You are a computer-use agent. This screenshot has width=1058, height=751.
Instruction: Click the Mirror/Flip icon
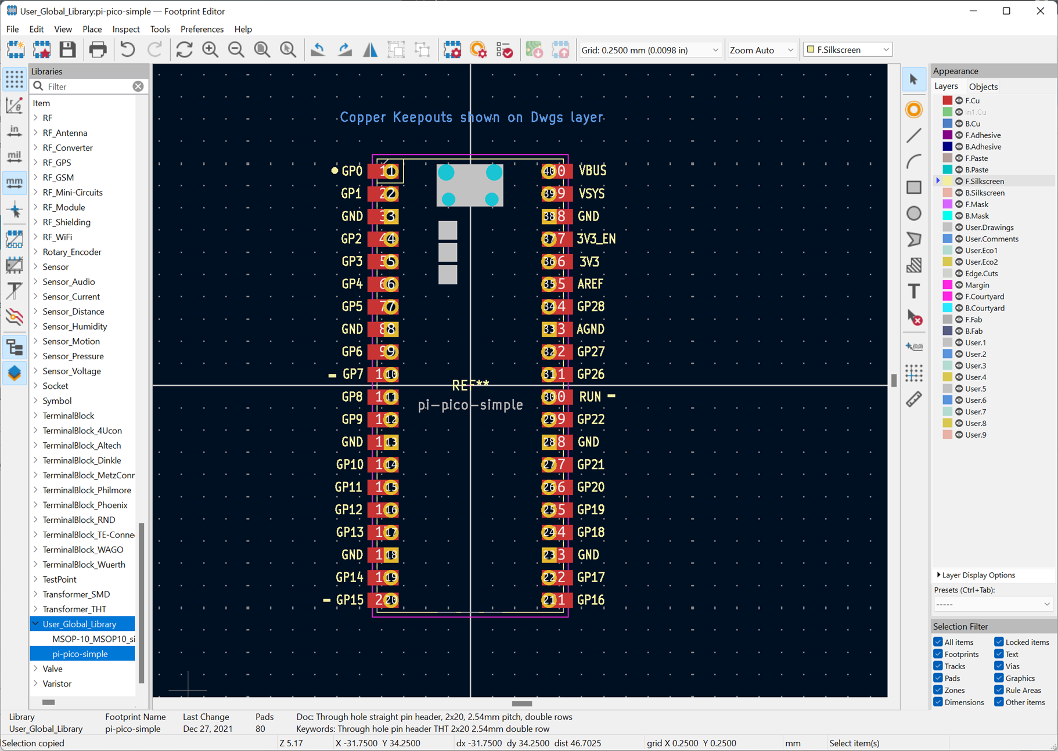[x=370, y=50]
